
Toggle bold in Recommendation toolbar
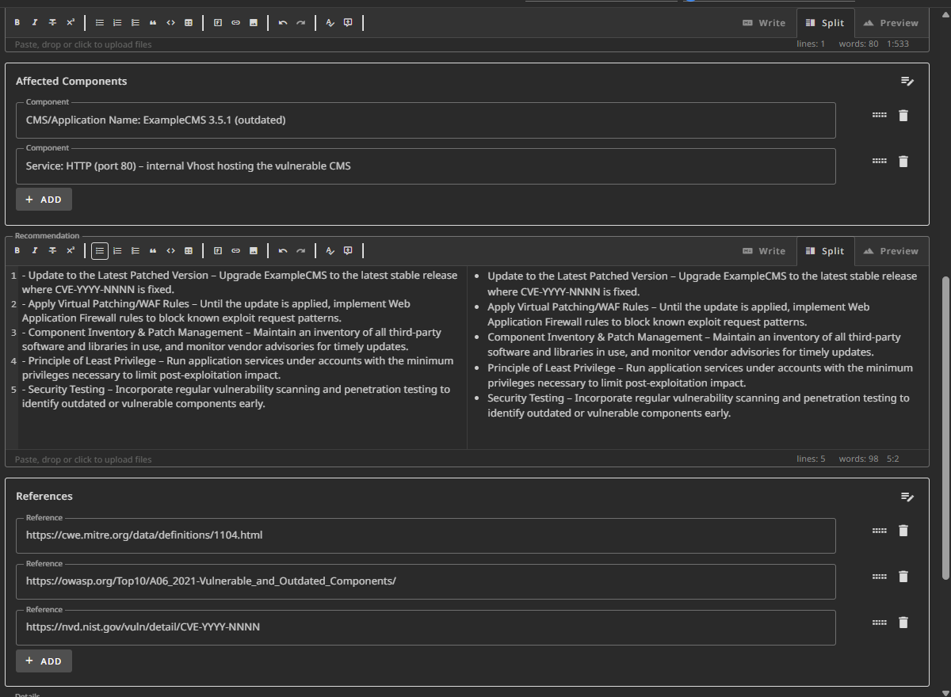click(x=17, y=251)
